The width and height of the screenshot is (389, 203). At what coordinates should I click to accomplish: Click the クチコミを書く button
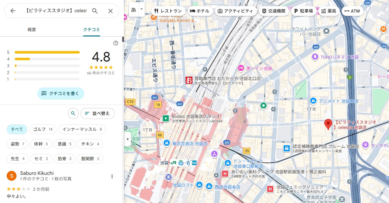[60, 94]
